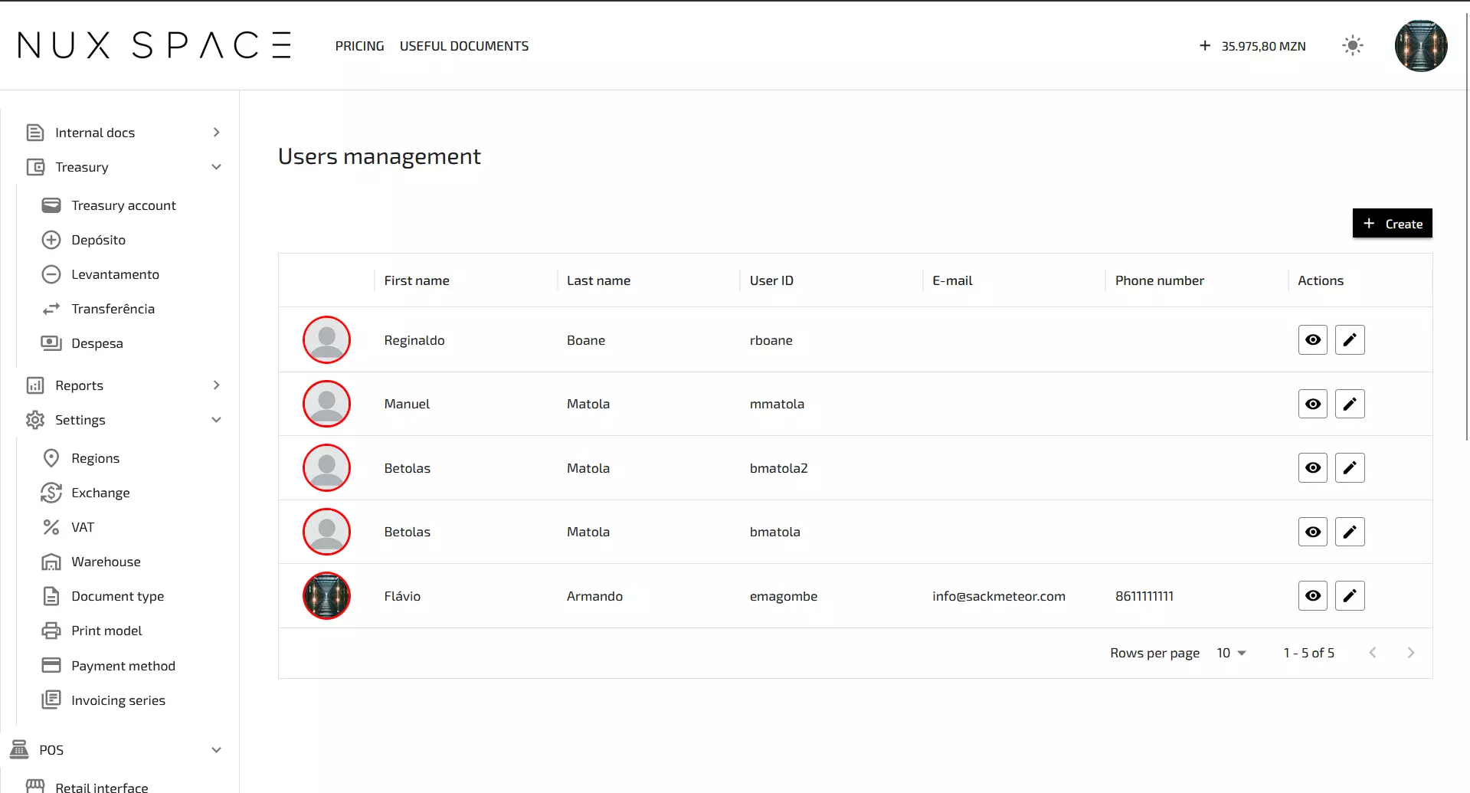
Task: Click the 8611111111 phone cell
Action: tap(1144, 596)
